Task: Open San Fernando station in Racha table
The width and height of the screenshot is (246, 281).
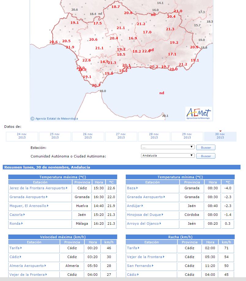Action: (x=139, y=266)
